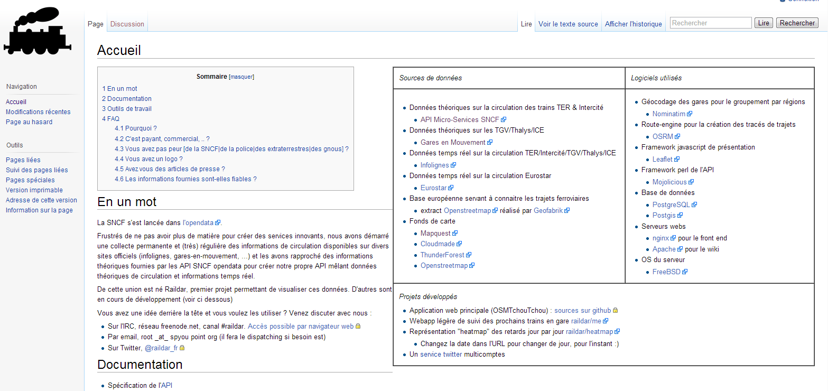The width and height of the screenshot is (828, 391).
Task: Switch to the Discussion tab
Action: 127,24
